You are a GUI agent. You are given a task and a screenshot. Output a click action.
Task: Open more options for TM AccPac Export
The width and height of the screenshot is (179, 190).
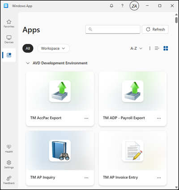click(x=86, y=118)
